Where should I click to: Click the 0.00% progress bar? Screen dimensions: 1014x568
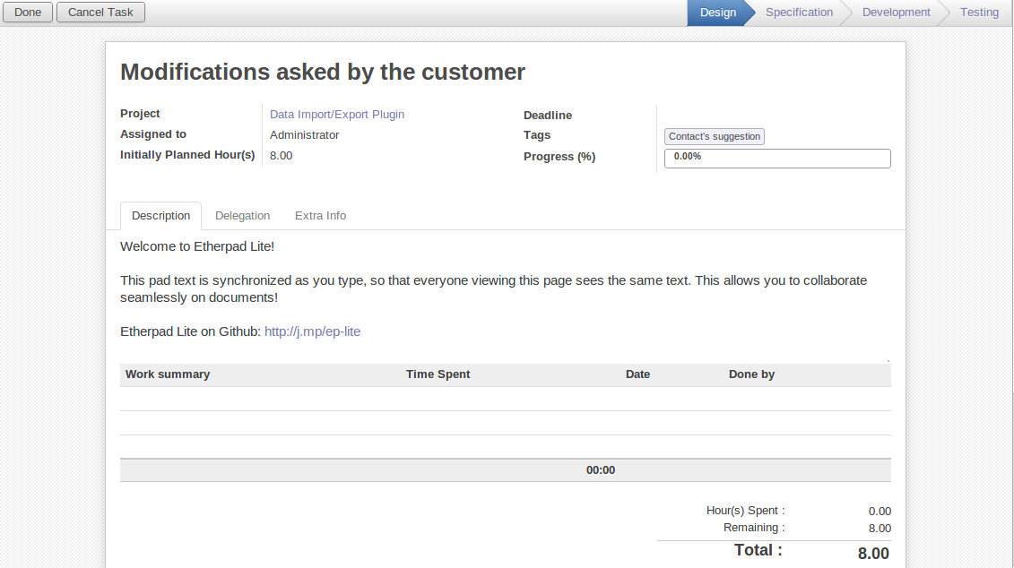click(776, 158)
